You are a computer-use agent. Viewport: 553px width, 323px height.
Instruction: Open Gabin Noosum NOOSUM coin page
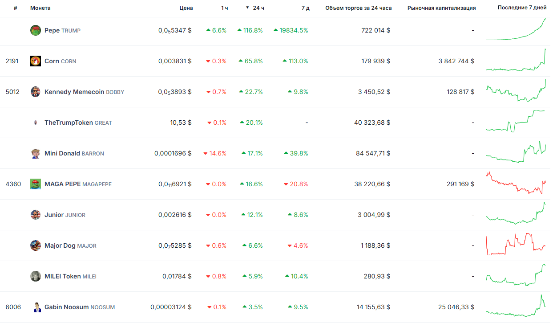[80, 307]
